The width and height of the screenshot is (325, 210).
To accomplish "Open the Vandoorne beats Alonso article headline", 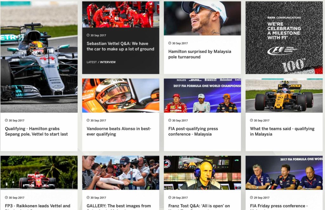I will point(119,131).
